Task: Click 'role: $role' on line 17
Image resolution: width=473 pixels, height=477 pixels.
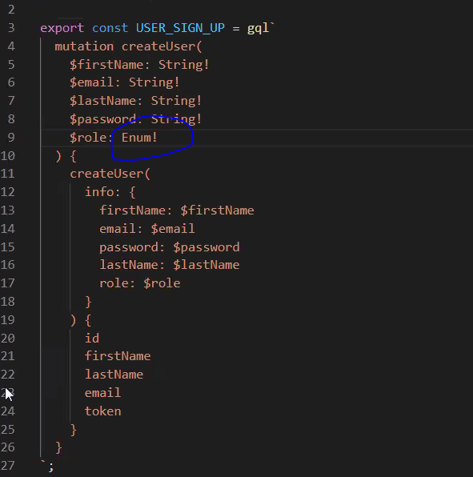Action: tap(140, 283)
